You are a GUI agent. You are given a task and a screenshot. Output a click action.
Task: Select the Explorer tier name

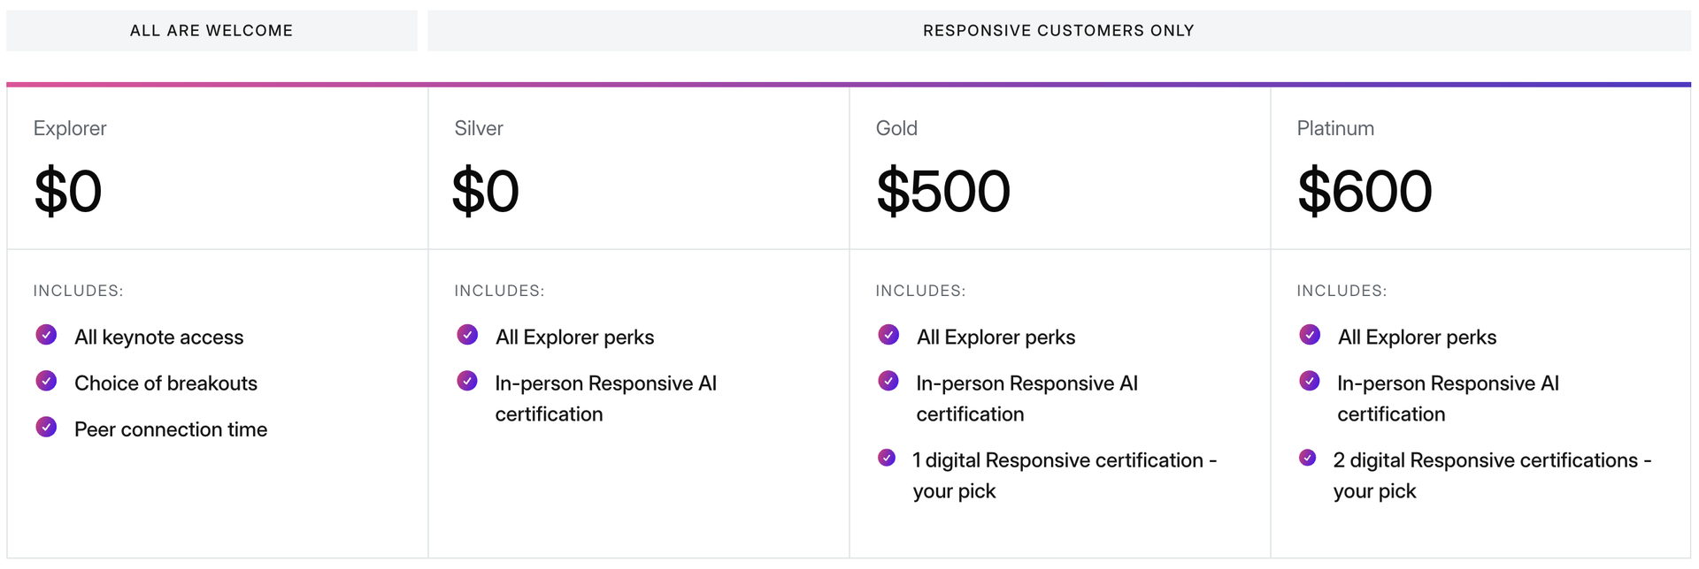pos(70,128)
